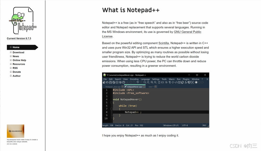261x151 pixels.
Task: Open the RSS sidebar link
Action: (x=15, y=68)
